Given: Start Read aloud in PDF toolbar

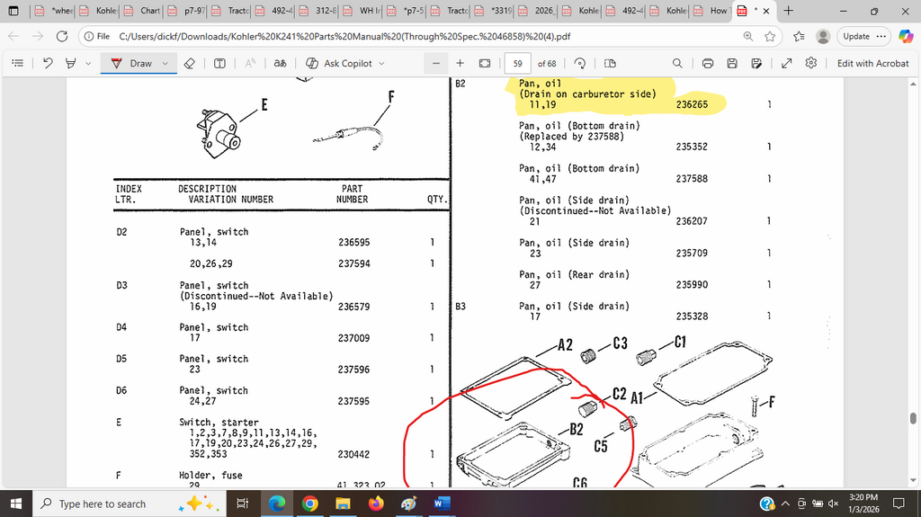Looking at the screenshot, I should (x=250, y=63).
